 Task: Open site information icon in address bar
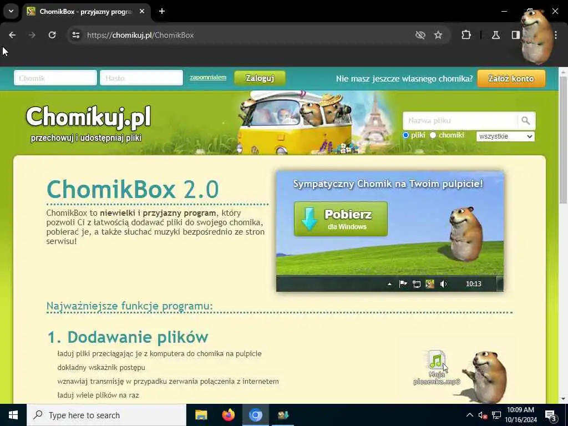pos(75,35)
